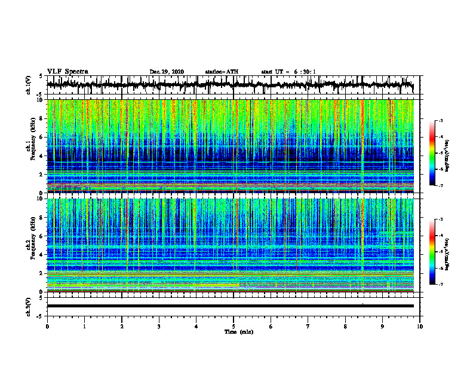This screenshot has width=473, height=366.
Task: Click the "-7" label on the ch.2 color bar
Action: click(x=441, y=285)
